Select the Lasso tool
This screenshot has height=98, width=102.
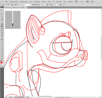pos(2,14)
